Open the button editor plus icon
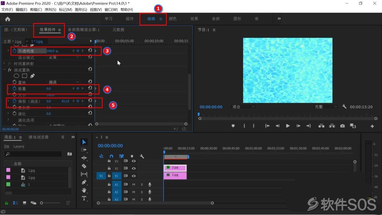The image size is (382, 215). pos(372,126)
